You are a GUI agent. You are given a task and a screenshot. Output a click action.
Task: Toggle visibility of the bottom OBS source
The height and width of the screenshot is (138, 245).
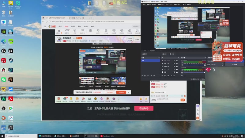coord(174,72)
